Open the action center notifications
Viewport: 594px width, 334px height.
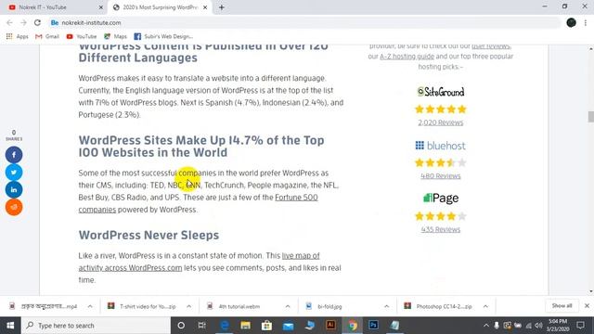click(580, 326)
